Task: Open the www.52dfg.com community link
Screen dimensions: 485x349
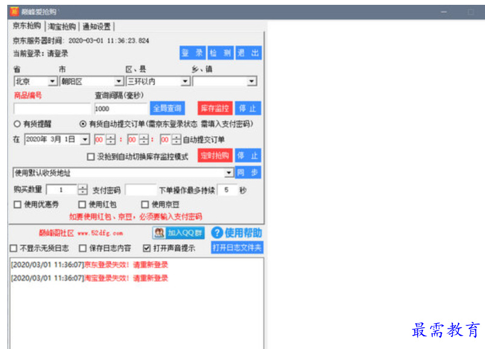Action: pos(100,233)
